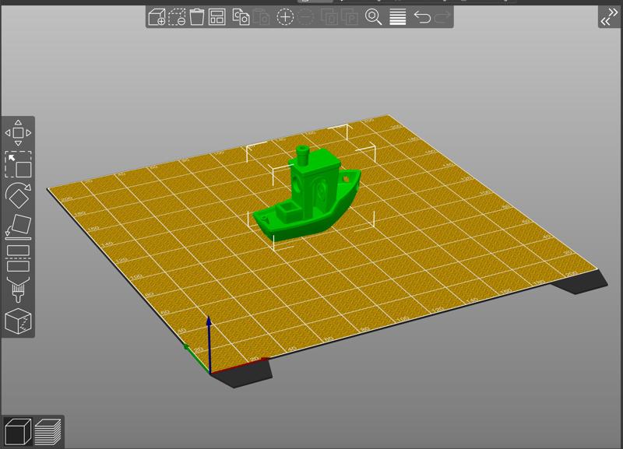This screenshot has width=623, height=449.
Task: Select the Paint-on supports brush tool
Action: click(18, 289)
